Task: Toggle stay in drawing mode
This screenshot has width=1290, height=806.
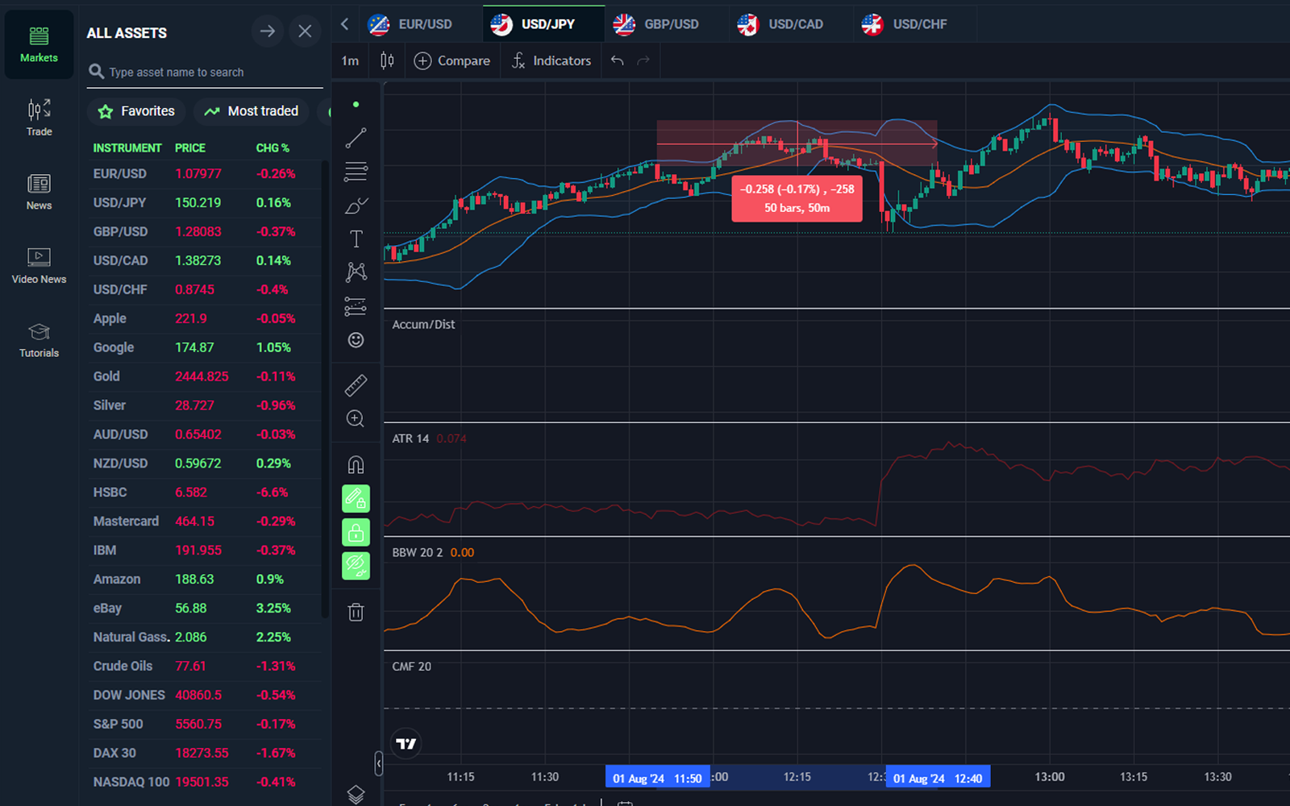Action: coord(356,499)
